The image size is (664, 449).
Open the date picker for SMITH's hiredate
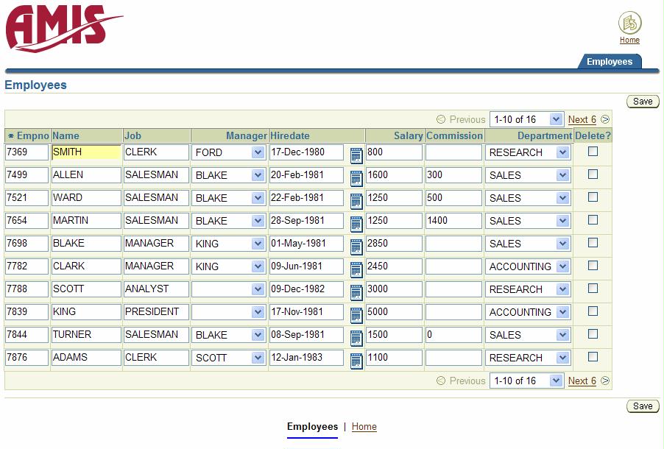(x=356, y=155)
